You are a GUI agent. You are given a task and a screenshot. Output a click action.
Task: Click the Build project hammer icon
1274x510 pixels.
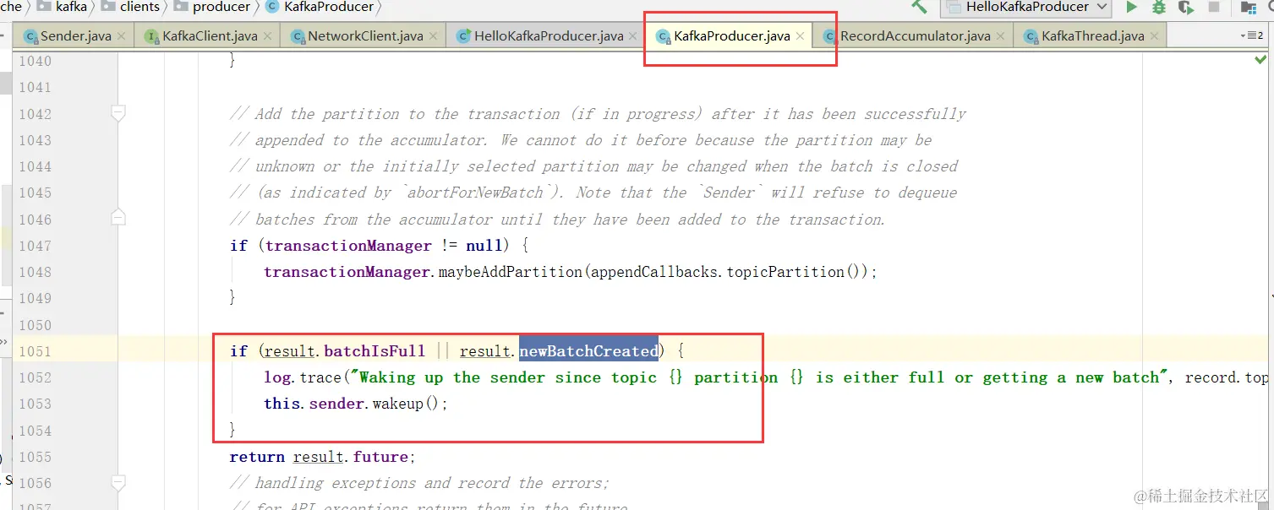point(919,6)
